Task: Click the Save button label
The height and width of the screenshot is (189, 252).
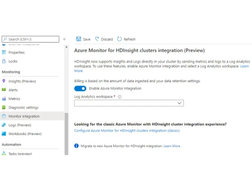Action: coord(87,39)
